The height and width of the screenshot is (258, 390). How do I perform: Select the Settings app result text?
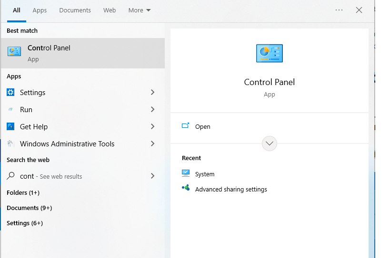[x=32, y=93]
